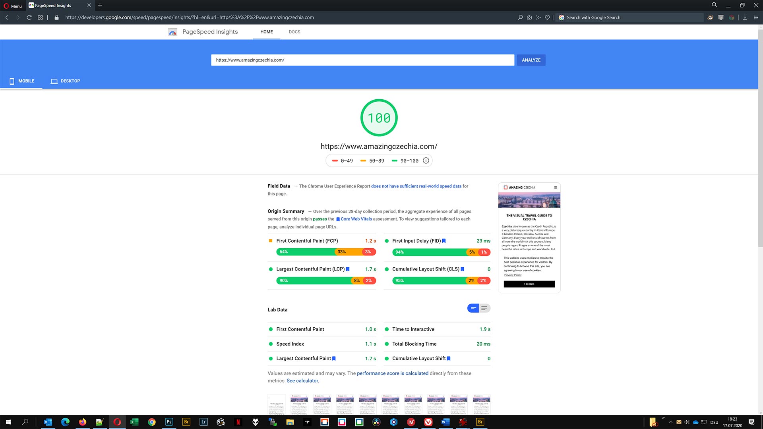Screen dimensions: 763x429
Task: Click the ANALYZE button
Action: point(531,60)
